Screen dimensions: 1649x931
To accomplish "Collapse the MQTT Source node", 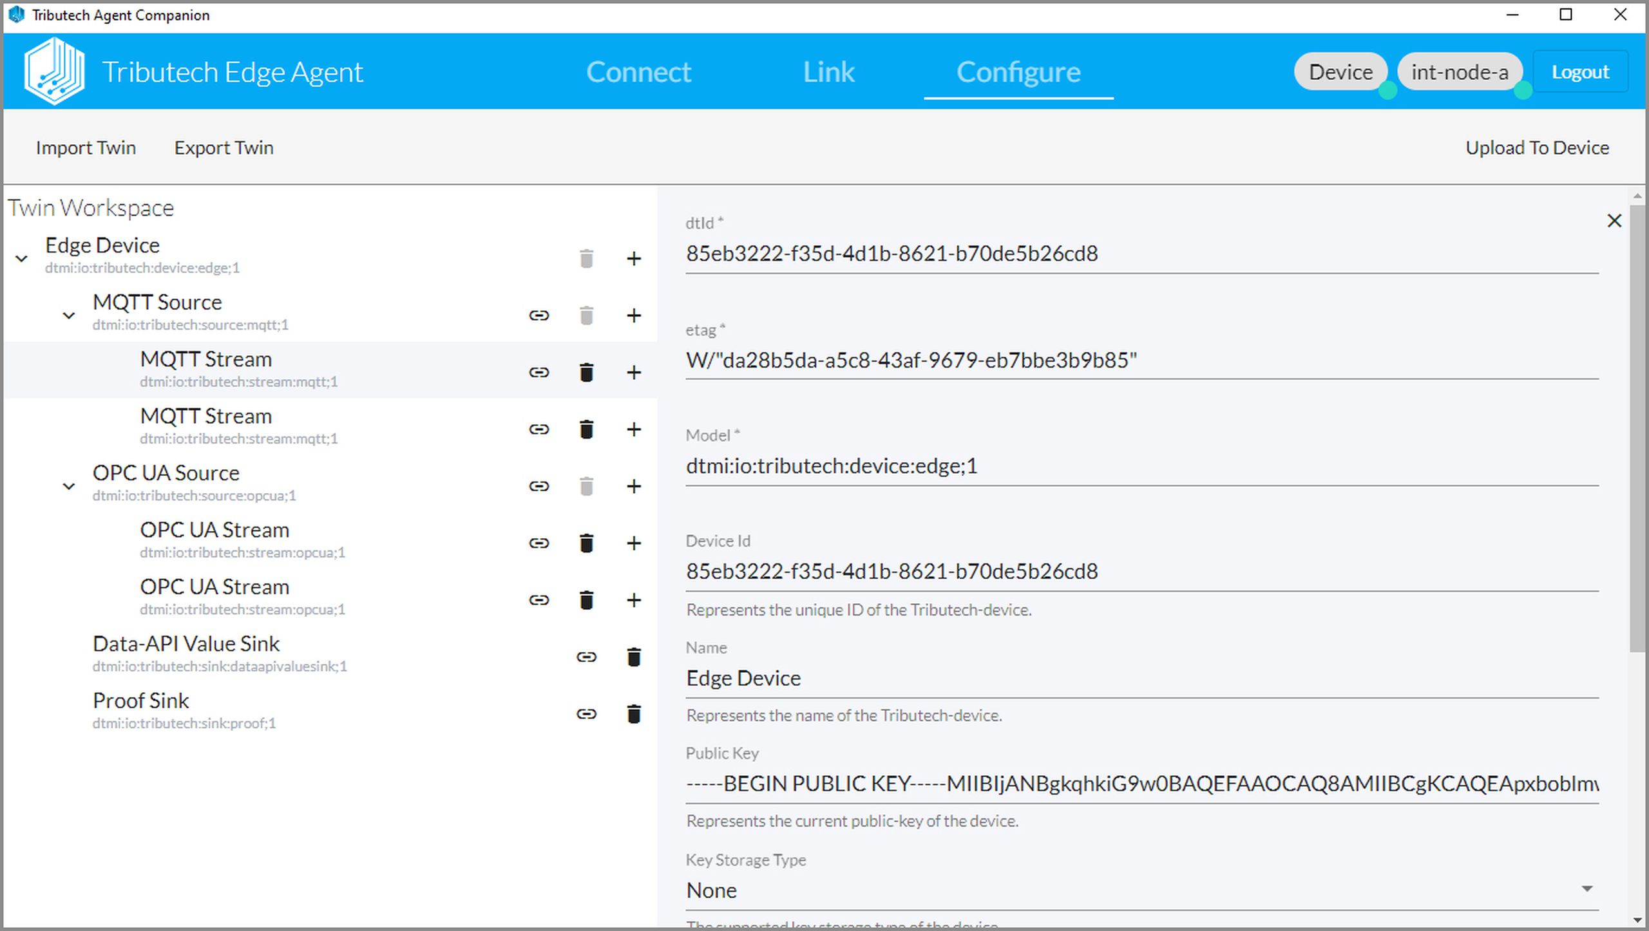I will pos(69,315).
